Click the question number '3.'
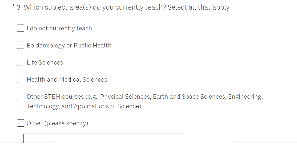Screen dimensions: 297x144 [19, 7]
